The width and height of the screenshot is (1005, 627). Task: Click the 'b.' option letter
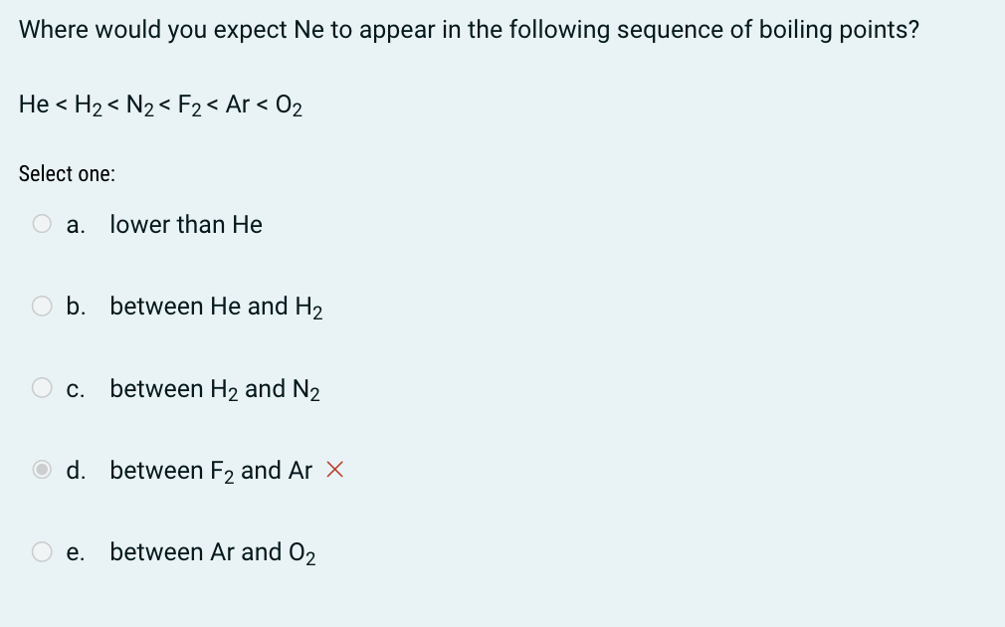pyautogui.click(x=76, y=307)
